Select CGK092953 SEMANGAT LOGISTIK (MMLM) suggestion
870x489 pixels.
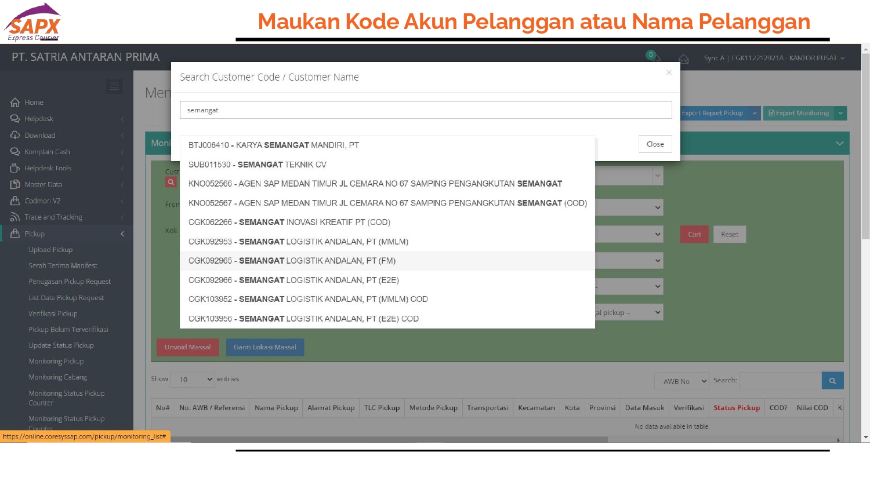tap(387, 242)
